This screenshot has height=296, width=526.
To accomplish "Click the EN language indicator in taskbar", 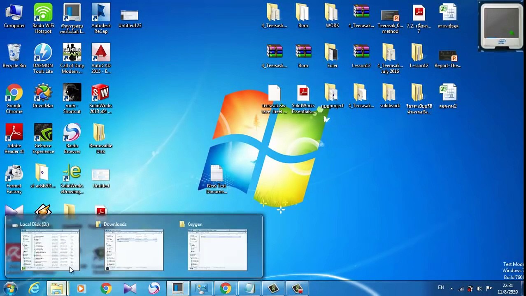I will (x=441, y=288).
